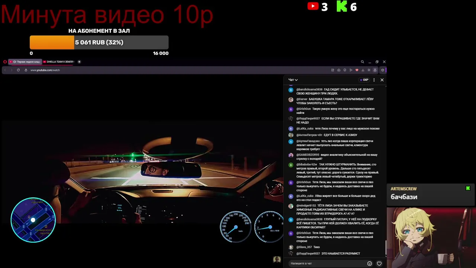Click the chat message 'ЕДУТ В СЕРВИС К АЗИЗУ'
Screen dimensions: 476x268
point(340,135)
